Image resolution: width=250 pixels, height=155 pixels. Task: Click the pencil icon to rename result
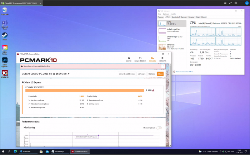click(69, 74)
